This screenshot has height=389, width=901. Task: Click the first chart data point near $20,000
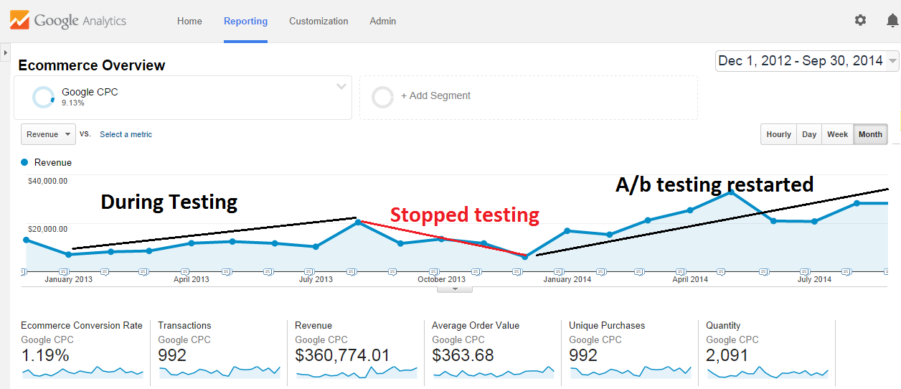[359, 222]
